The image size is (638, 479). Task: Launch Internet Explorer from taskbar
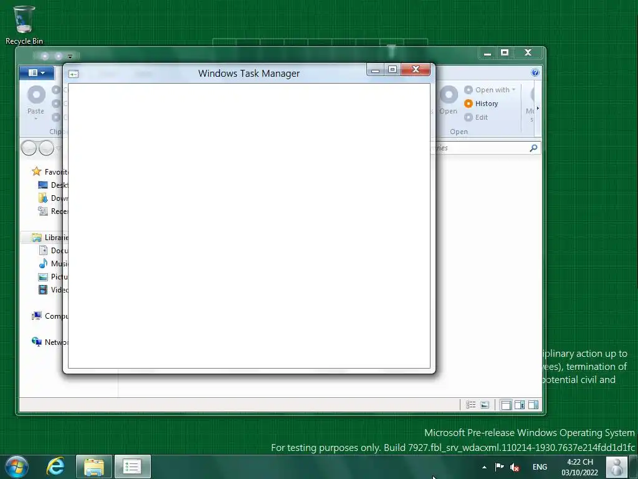pos(55,467)
